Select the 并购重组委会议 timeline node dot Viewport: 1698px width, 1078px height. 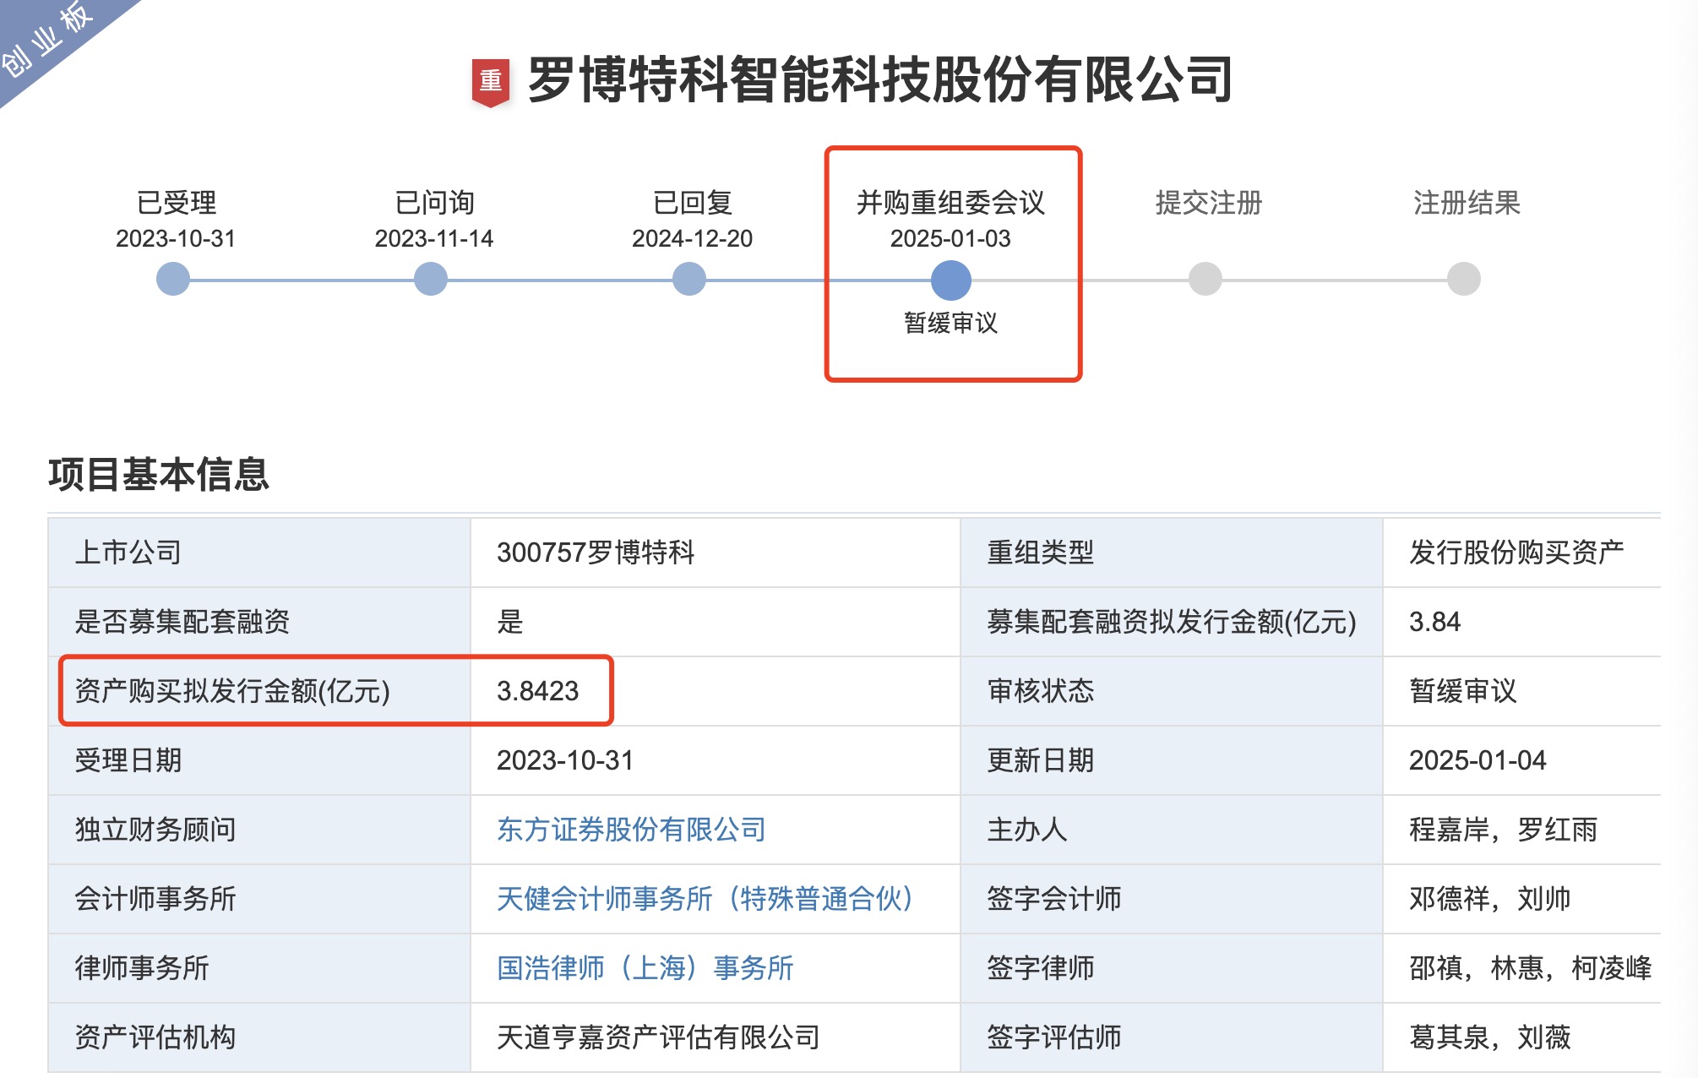(x=951, y=280)
